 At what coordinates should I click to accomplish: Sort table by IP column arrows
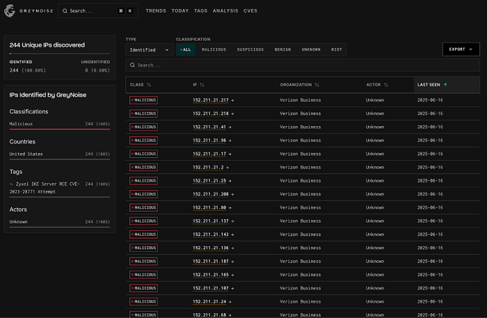[x=202, y=85]
